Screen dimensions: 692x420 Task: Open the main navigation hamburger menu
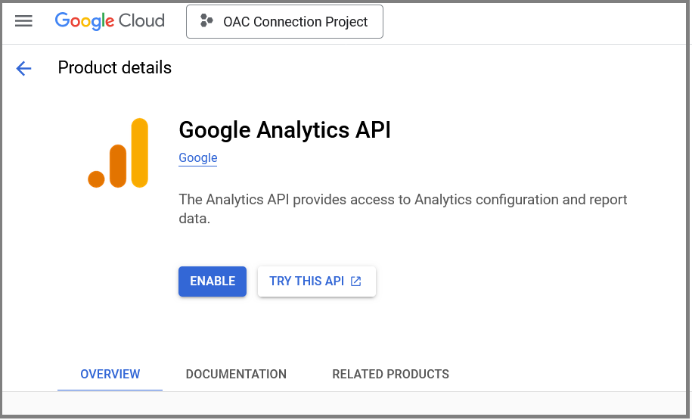(x=24, y=21)
